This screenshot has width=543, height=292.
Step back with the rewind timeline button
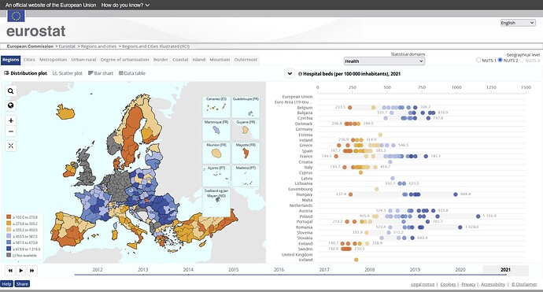tap(10, 271)
